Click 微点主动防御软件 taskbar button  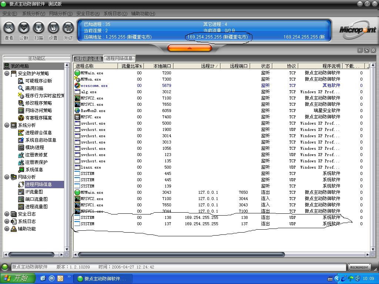[103, 279]
